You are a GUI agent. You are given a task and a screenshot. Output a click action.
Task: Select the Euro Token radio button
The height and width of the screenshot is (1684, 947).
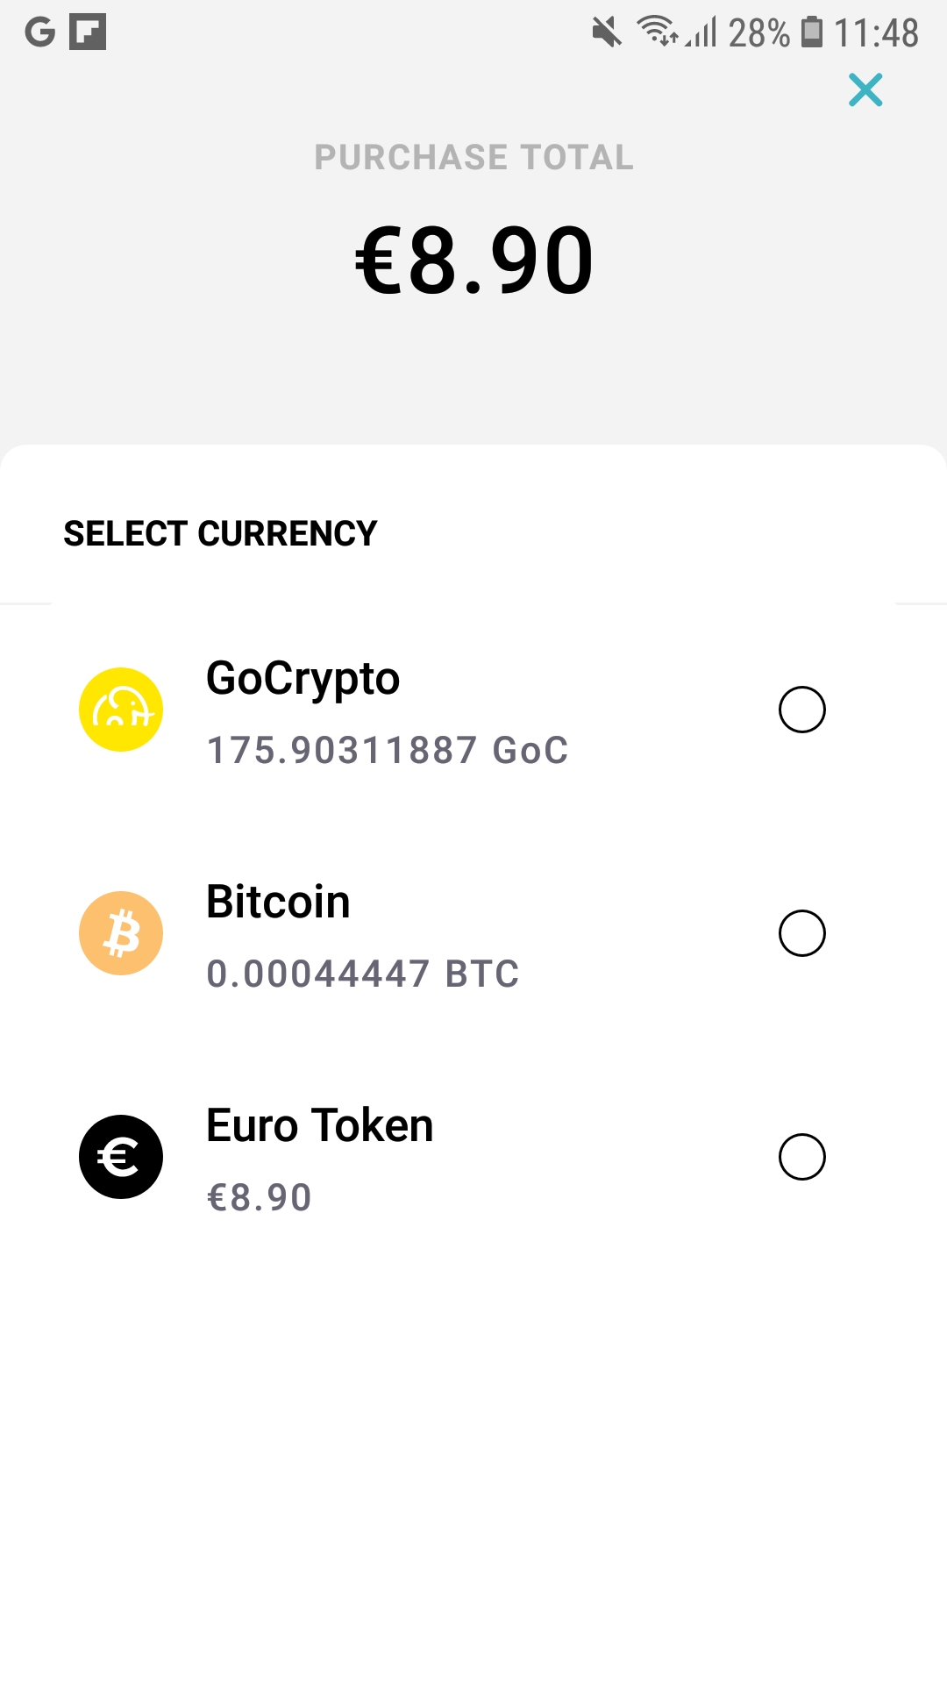click(802, 1157)
